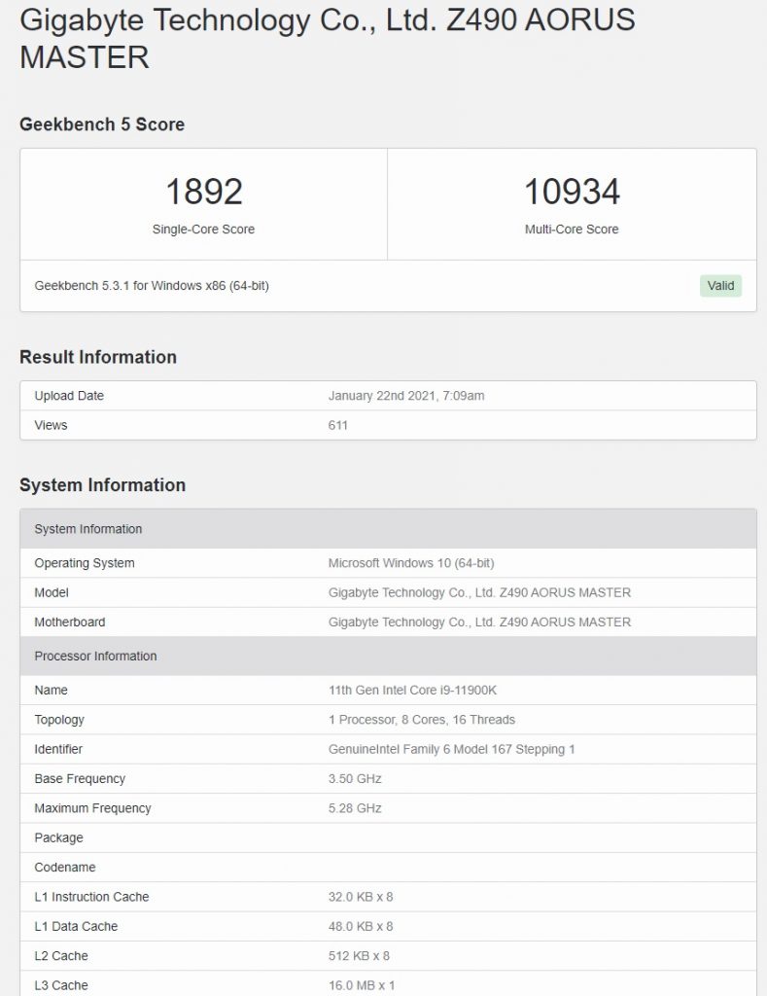The image size is (767, 996).
Task: Click the Package label
Action: coord(58,837)
